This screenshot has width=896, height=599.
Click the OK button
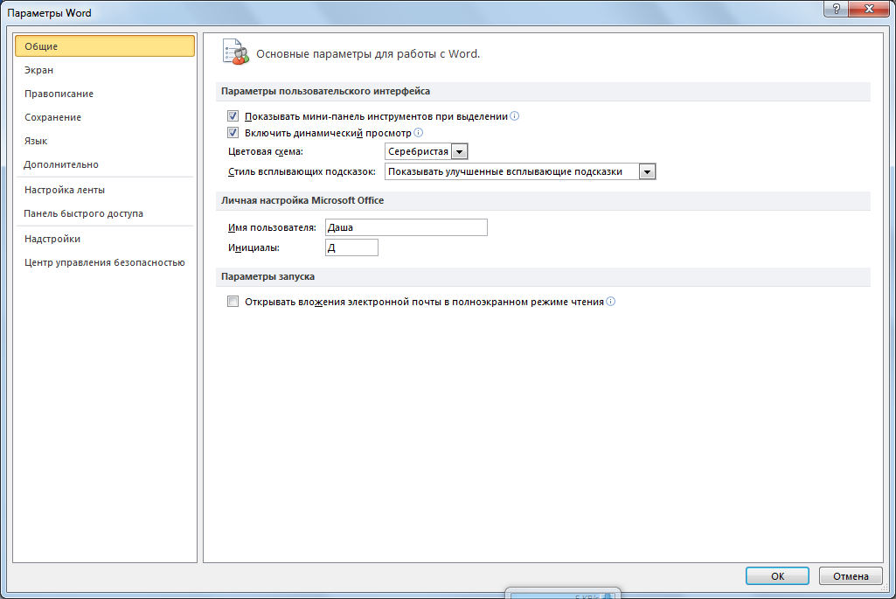[777, 576]
